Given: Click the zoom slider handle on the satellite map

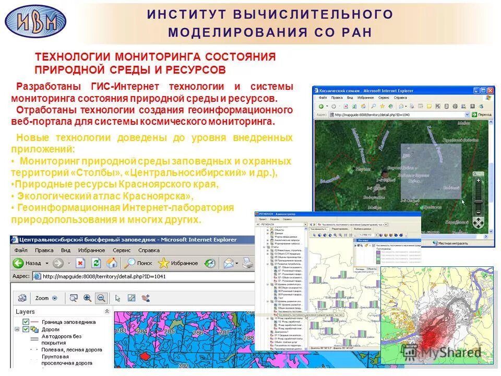Looking at the screenshot, I should click(x=479, y=202).
